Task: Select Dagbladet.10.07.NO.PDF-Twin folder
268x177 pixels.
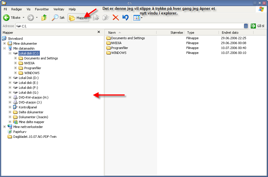Action: click(35, 137)
